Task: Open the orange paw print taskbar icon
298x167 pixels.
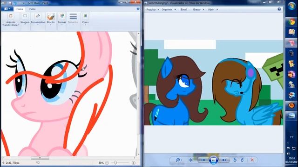Action: click(x=291, y=105)
